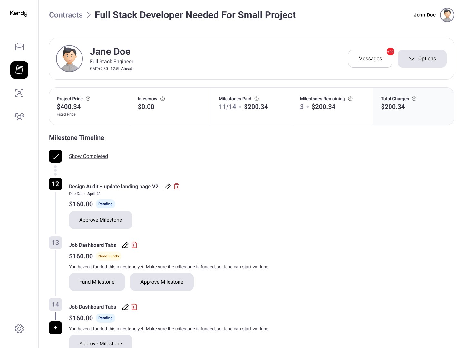464x348 pixels.
Task: Open the briefcase jobs icon in sidebar
Action: pos(19,46)
